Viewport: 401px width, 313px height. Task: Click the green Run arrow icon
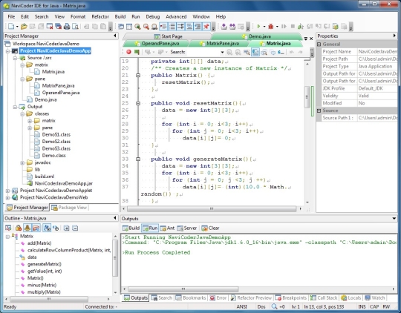pyautogui.click(x=258, y=26)
